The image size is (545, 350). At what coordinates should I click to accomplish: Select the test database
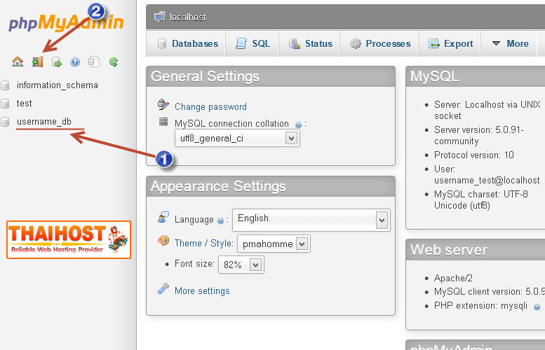(x=25, y=104)
